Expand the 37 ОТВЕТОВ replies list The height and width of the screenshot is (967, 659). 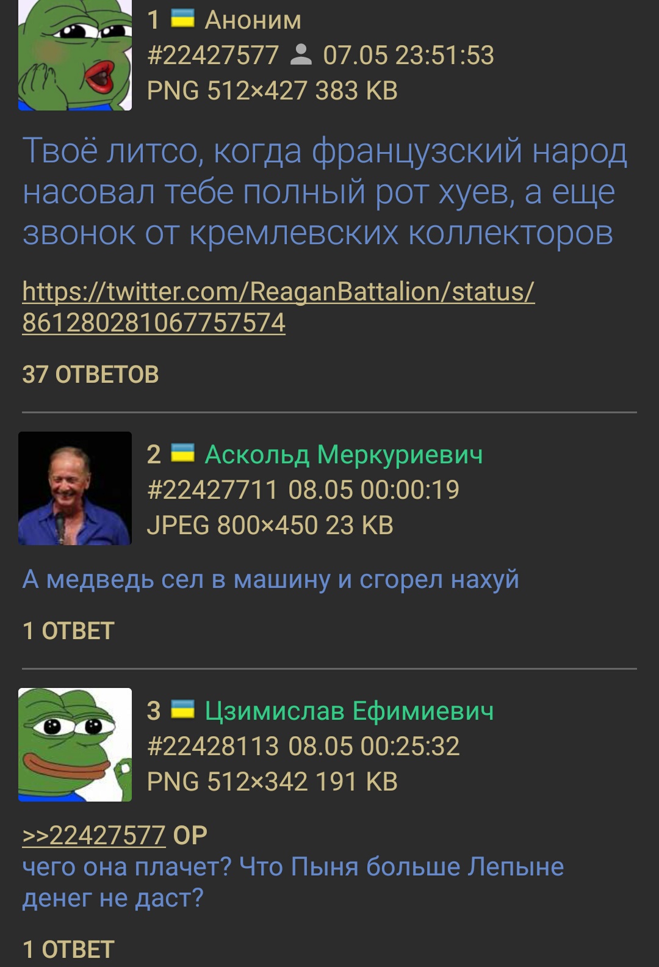point(90,374)
